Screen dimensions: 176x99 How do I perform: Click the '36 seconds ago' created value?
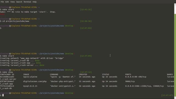[x=87, y=86]
